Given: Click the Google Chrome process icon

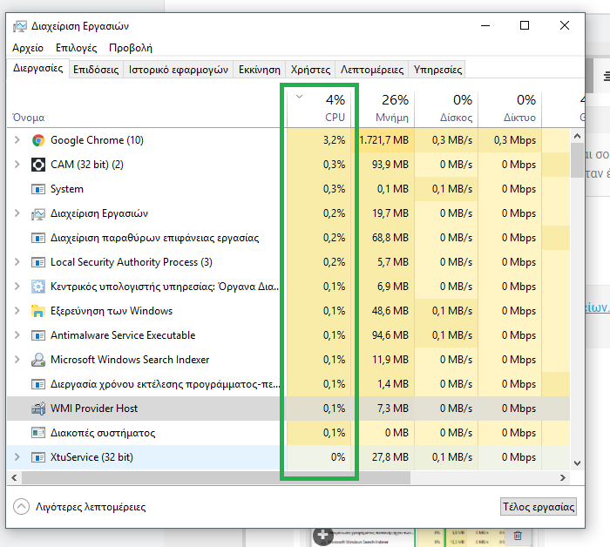Looking at the screenshot, I should (x=38, y=140).
